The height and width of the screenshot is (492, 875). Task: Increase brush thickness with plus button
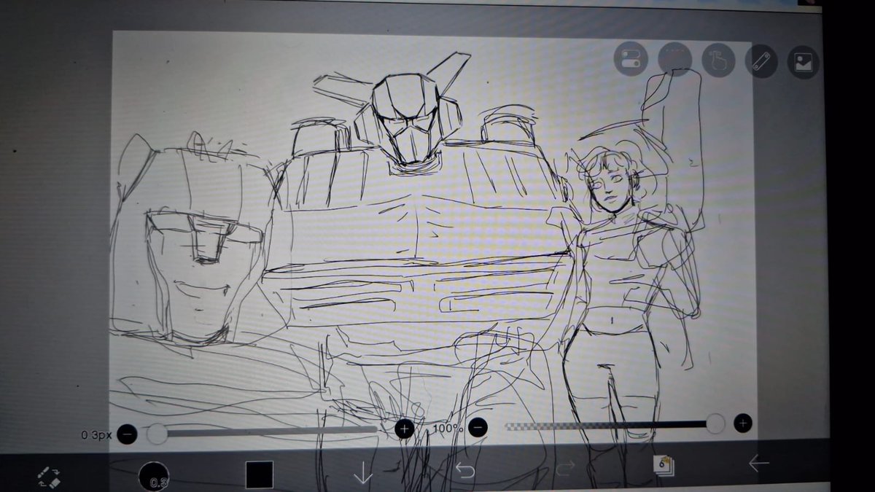pyautogui.click(x=404, y=429)
